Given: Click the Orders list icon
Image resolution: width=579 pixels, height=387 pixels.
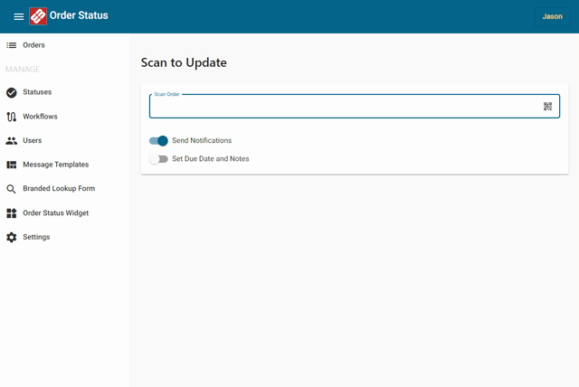Looking at the screenshot, I should [x=12, y=45].
